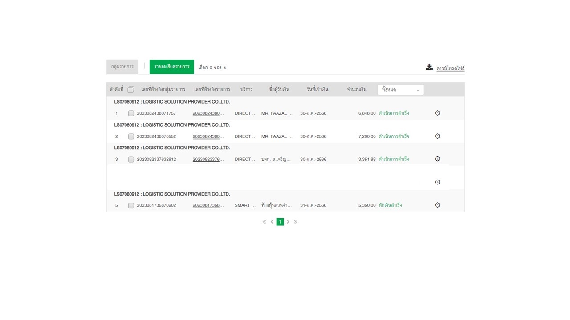Select checkbox for the 5,350.00 transaction

tap(131, 206)
